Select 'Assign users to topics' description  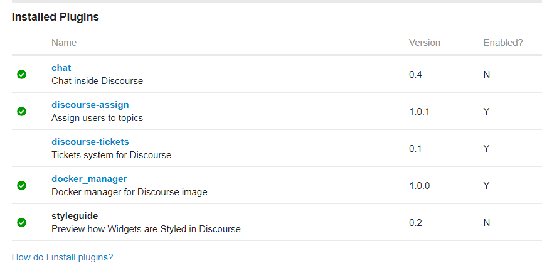click(97, 118)
